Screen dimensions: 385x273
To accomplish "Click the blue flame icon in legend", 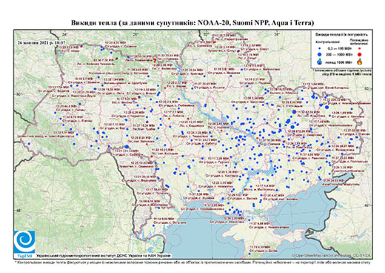I will [320, 62].
